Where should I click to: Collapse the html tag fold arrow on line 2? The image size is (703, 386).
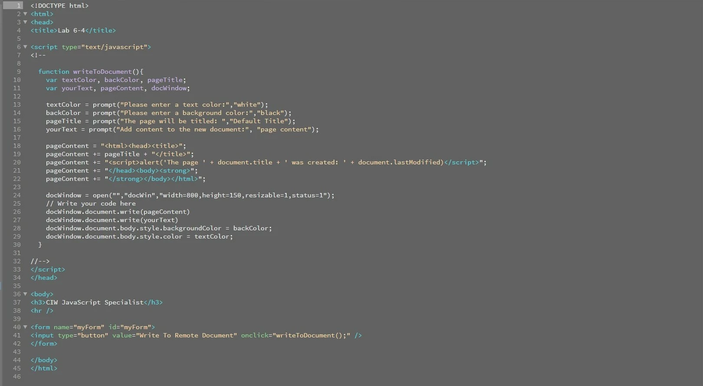coord(25,14)
